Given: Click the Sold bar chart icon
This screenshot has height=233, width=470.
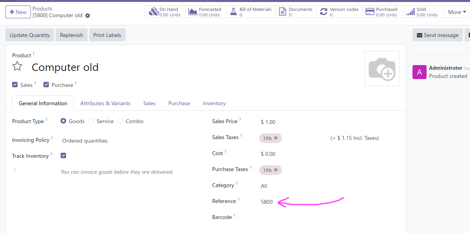Looking at the screenshot, I should click(x=410, y=12).
